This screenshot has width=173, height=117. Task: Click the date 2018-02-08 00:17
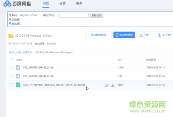[156, 67]
